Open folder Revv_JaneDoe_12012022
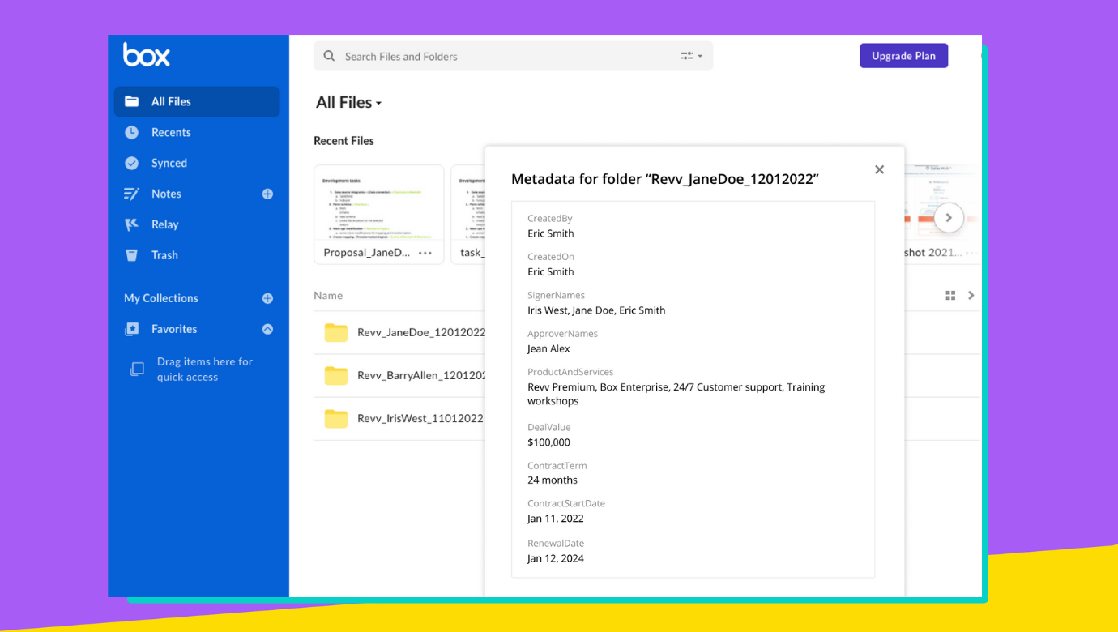This screenshot has width=1118, height=632. tap(421, 332)
